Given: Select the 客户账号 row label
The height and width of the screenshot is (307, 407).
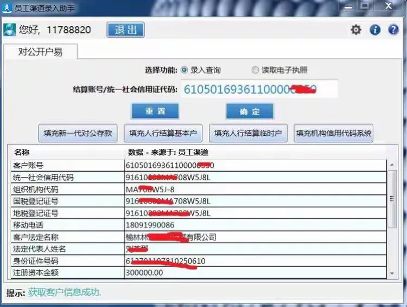Looking at the screenshot, I should click(x=28, y=165).
